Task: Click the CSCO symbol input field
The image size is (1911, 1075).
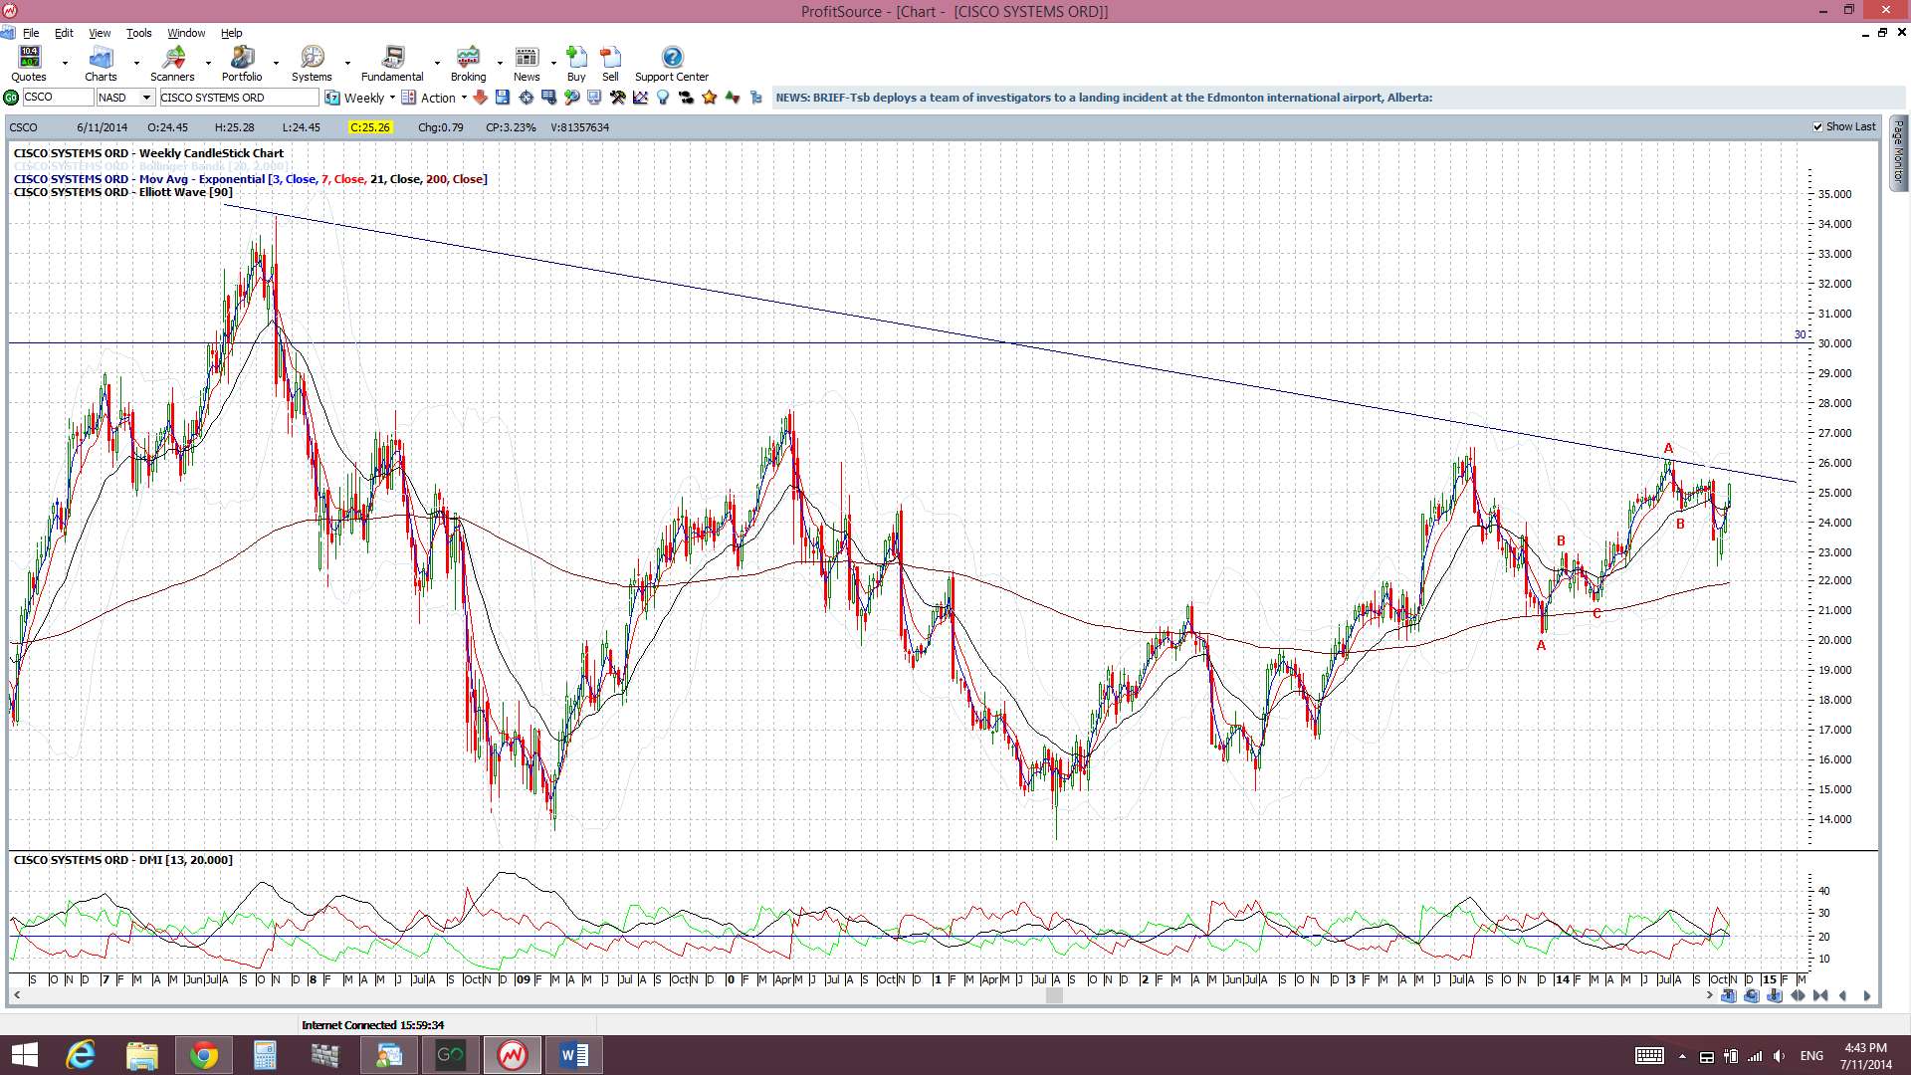Action: point(58,98)
